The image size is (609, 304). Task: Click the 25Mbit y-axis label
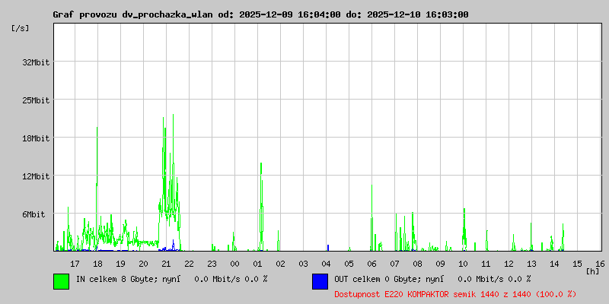click(x=36, y=100)
